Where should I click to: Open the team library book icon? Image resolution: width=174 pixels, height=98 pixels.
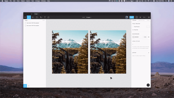point(149,17)
